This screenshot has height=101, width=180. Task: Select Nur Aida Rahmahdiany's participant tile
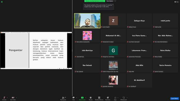[x=165, y=36]
